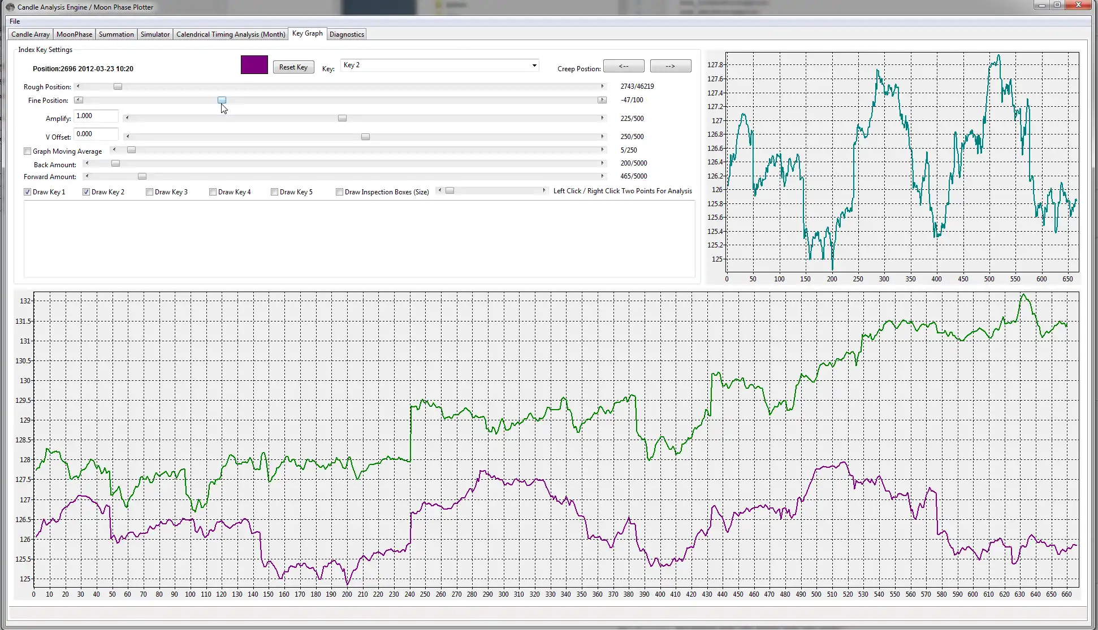This screenshot has width=1098, height=630.
Task: Click the Reset Key button
Action: (293, 66)
